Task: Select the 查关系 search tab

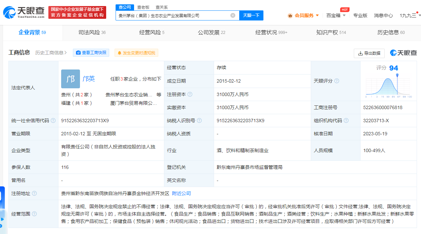Action: pyautogui.click(x=162, y=7)
